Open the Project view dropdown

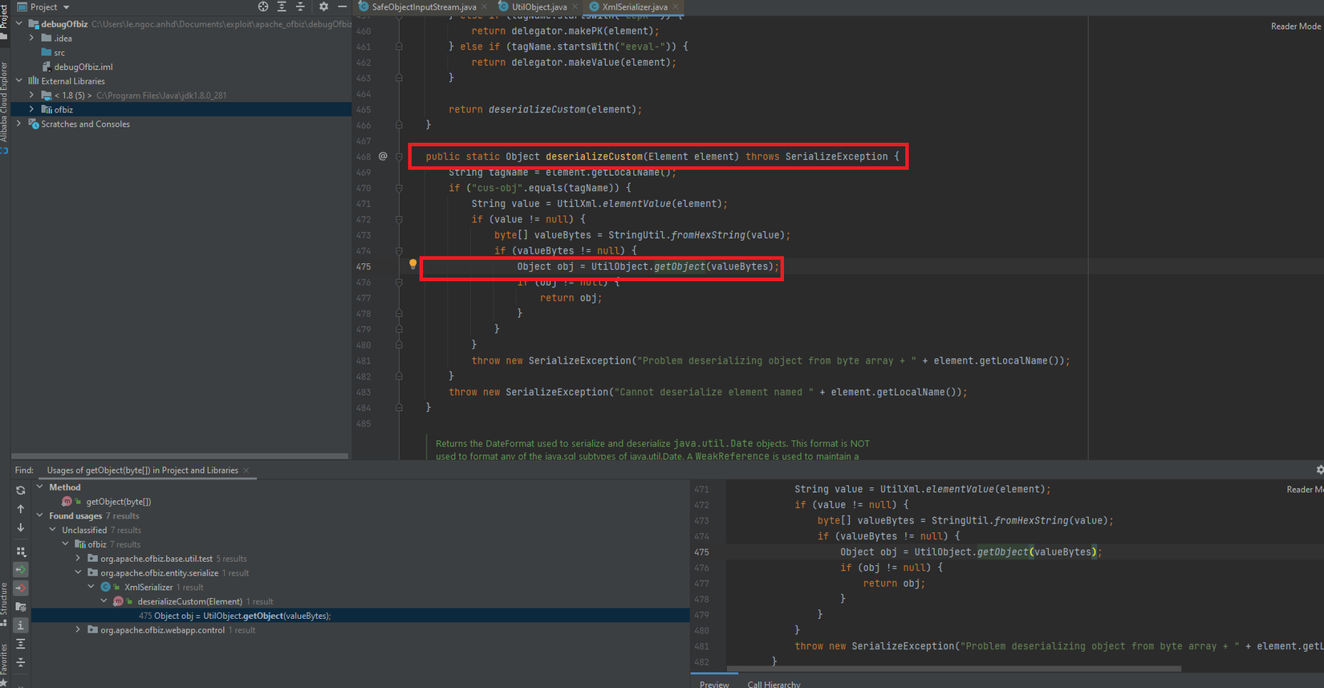click(66, 7)
